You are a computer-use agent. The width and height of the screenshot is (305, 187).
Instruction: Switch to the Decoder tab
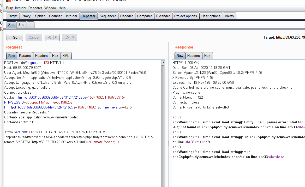coord(127,16)
